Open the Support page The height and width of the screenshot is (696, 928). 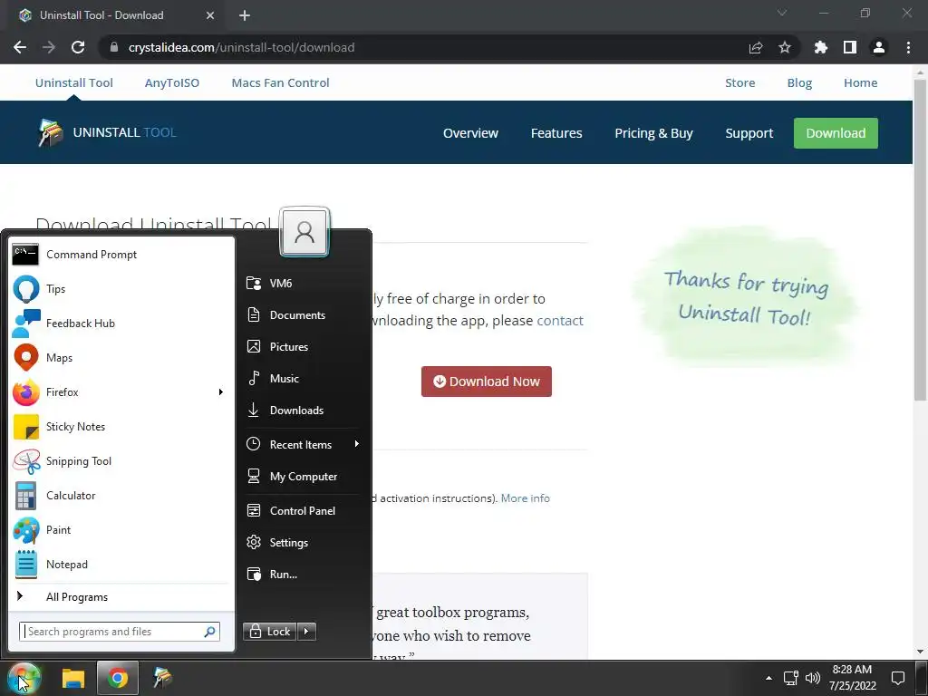(749, 133)
